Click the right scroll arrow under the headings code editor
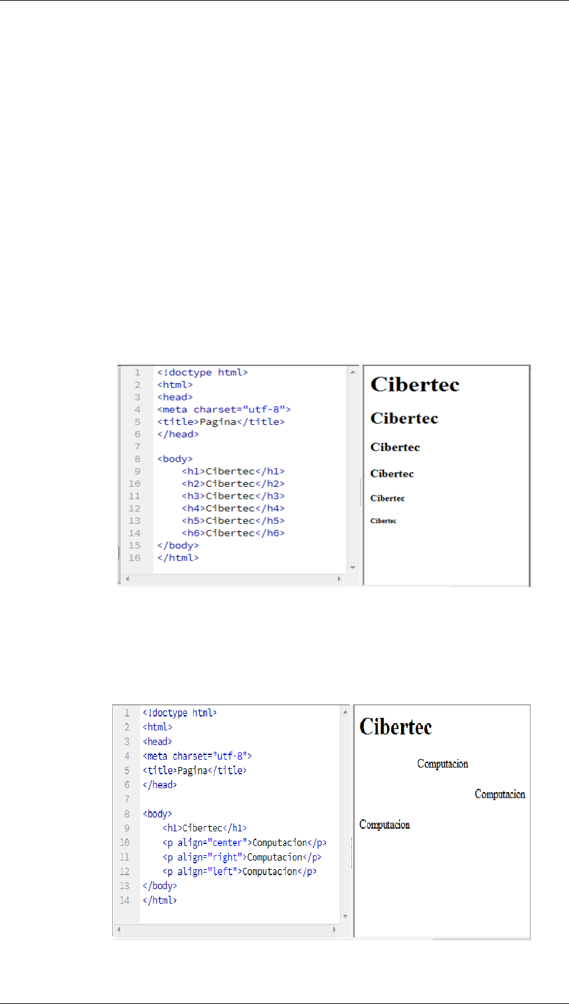 point(339,580)
